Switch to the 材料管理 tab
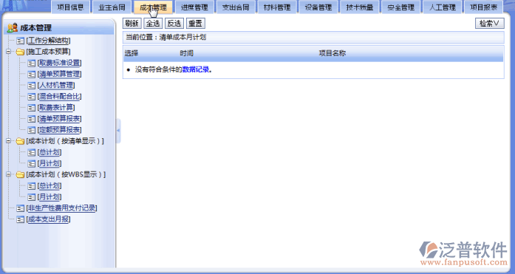The image size is (515, 274). pos(277,7)
